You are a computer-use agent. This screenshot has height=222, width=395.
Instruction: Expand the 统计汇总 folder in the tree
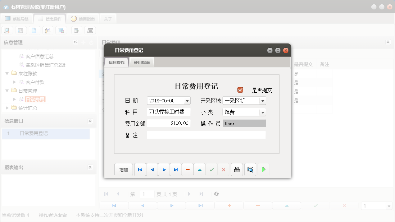(x=6, y=108)
